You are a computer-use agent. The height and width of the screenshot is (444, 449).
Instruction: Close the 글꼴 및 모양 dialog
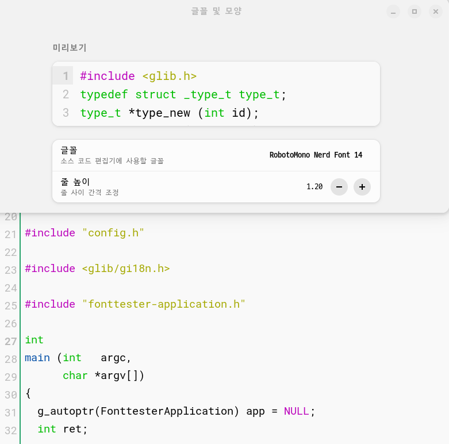(x=436, y=12)
